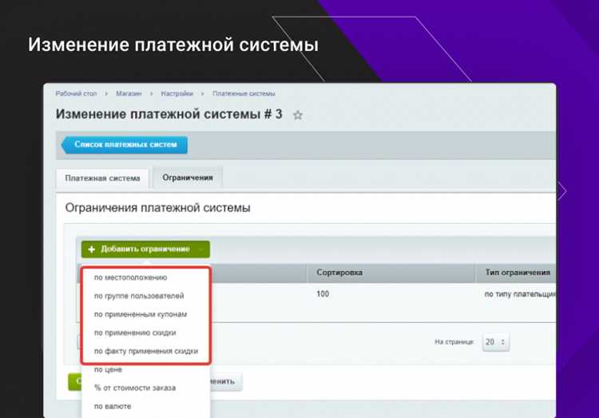Navigate to 'Платежные системы' breadcrumb
The height and width of the screenshot is (418, 599).
pyautogui.click(x=244, y=94)
